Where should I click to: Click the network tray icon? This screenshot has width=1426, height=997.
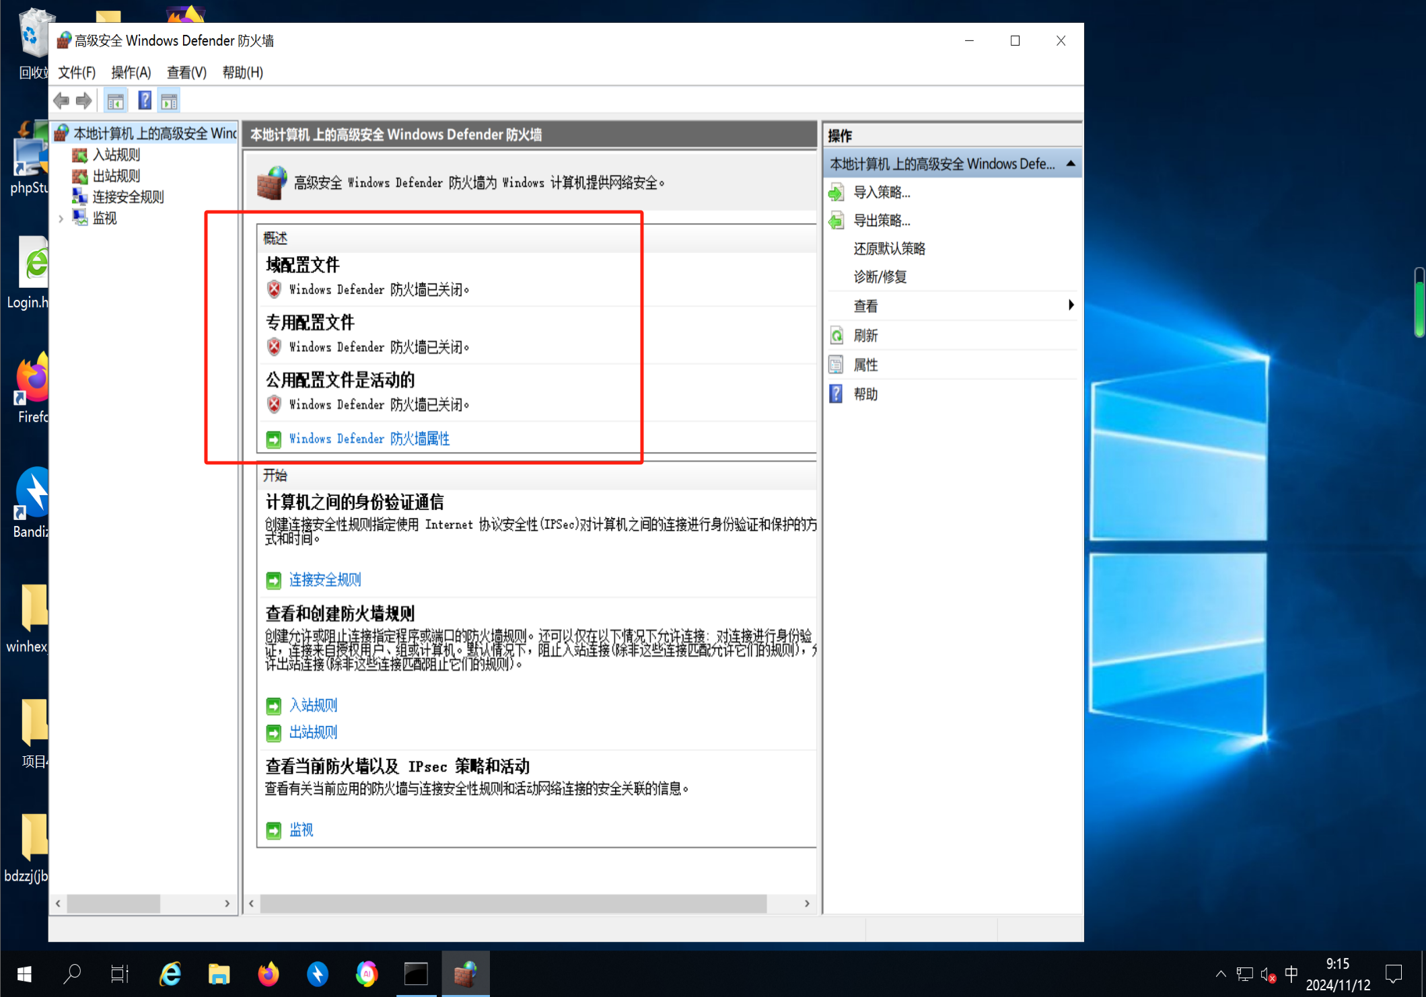coord(1244,975)
